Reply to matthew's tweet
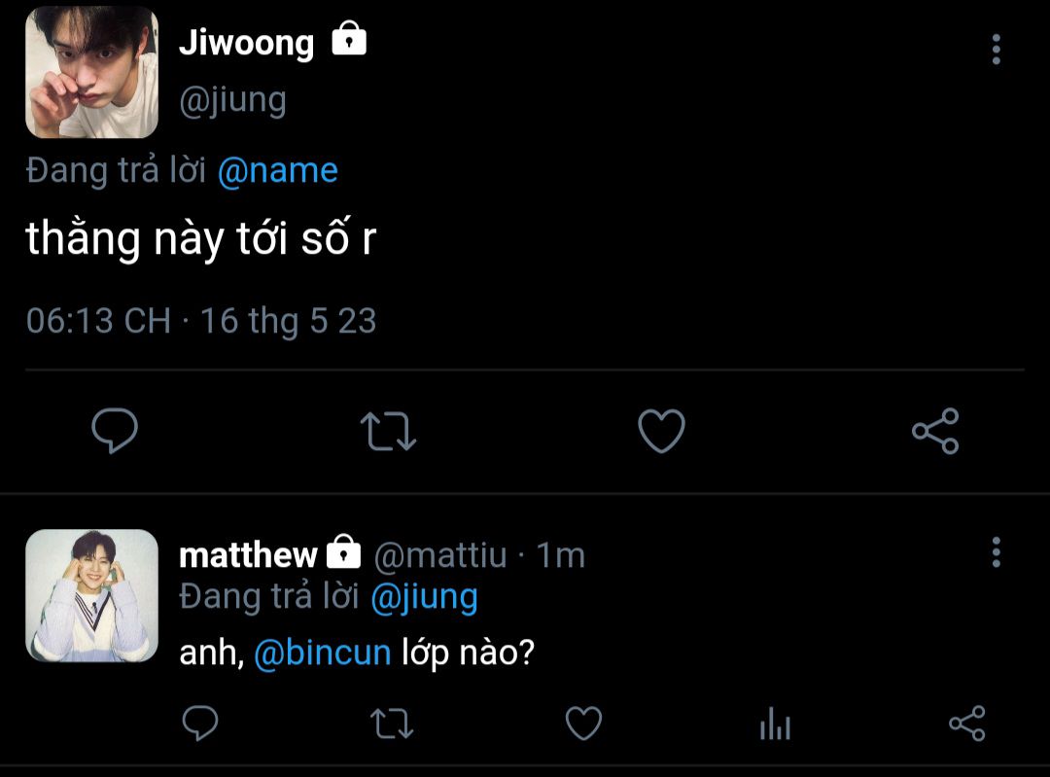The width and height of the screenshot is (1050, 777). (200, 724)
